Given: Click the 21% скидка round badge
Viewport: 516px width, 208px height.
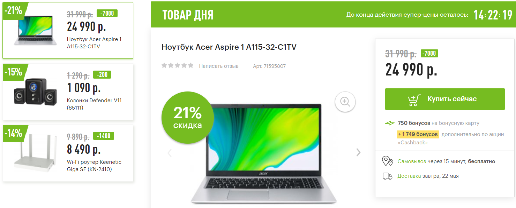Looking at the screenshot, I should click(187, 118).
